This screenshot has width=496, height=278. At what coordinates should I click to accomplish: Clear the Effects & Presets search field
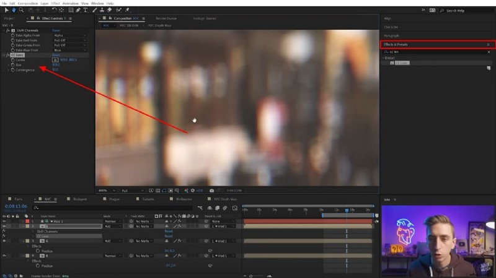click(x=489, y=52)
